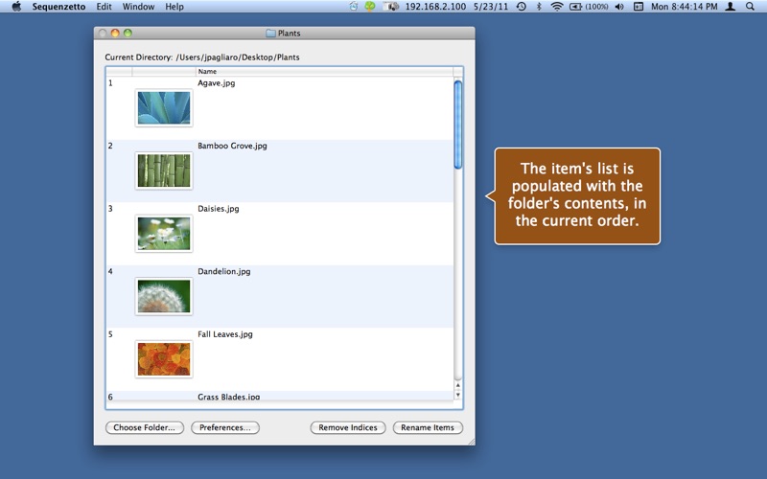Open the Time Machine menu bar icon

pos(522,7)
